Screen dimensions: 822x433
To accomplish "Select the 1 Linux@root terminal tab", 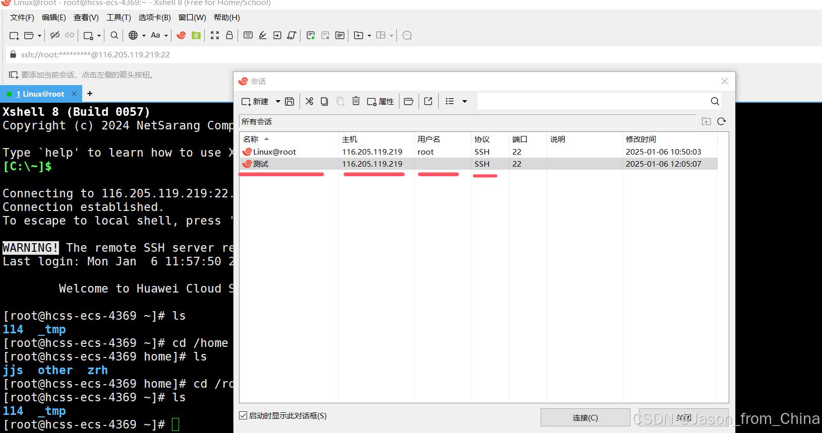I will pos(40,94).
